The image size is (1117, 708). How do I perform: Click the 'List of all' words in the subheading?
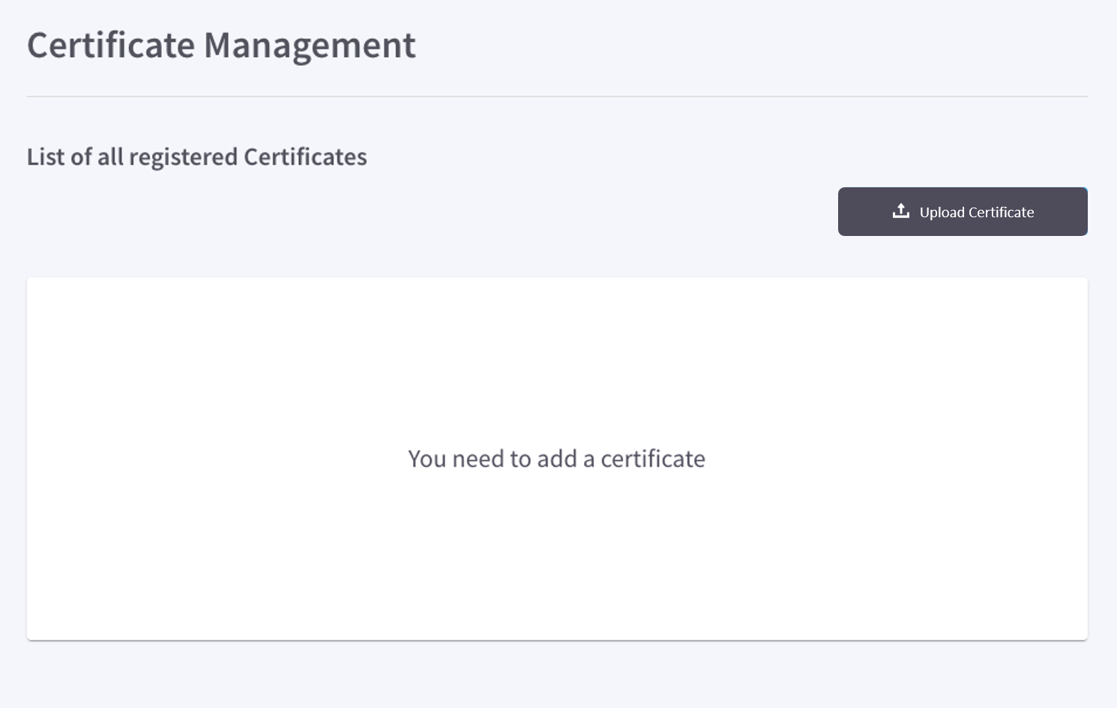pyautogui.click(x=75, y=157)
